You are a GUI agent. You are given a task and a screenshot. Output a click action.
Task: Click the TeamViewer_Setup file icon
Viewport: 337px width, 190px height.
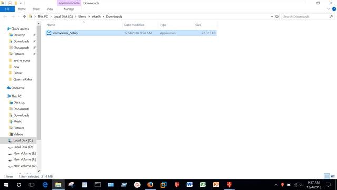pyautogui.click(x=49, y=33)
